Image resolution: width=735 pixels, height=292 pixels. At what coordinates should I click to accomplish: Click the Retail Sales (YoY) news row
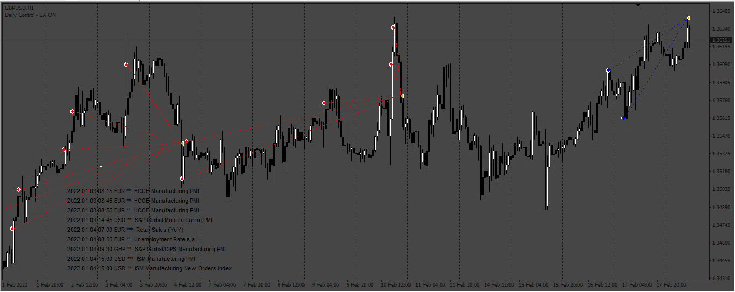click(x=125, y=230)
